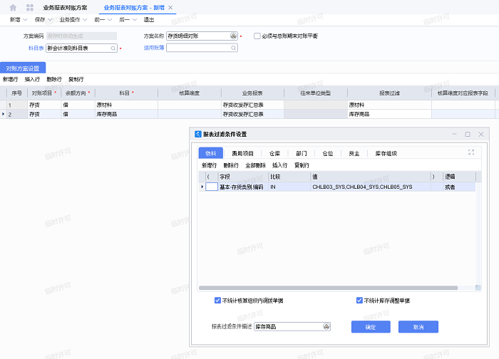The width and height of the screenshot is (499, 359).
Task: Expand the 保存 dropdown menu
Action: (43, 20)
